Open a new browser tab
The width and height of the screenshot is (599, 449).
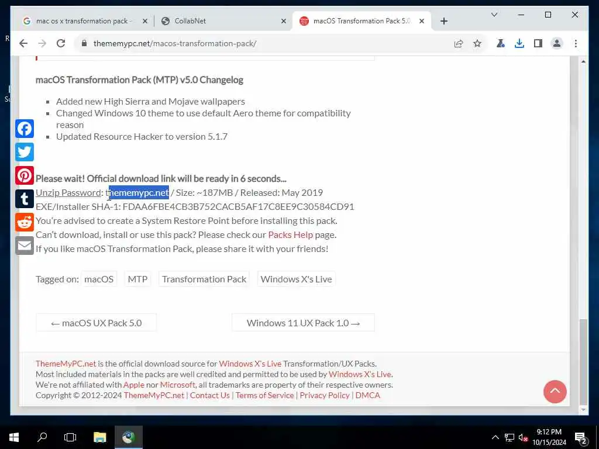pyautogui.click(x=444, y=21)
